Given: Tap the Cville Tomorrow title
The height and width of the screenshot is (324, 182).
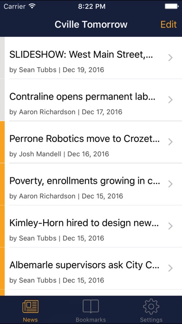Looking at the screenshot, I should tap(91, 24).
